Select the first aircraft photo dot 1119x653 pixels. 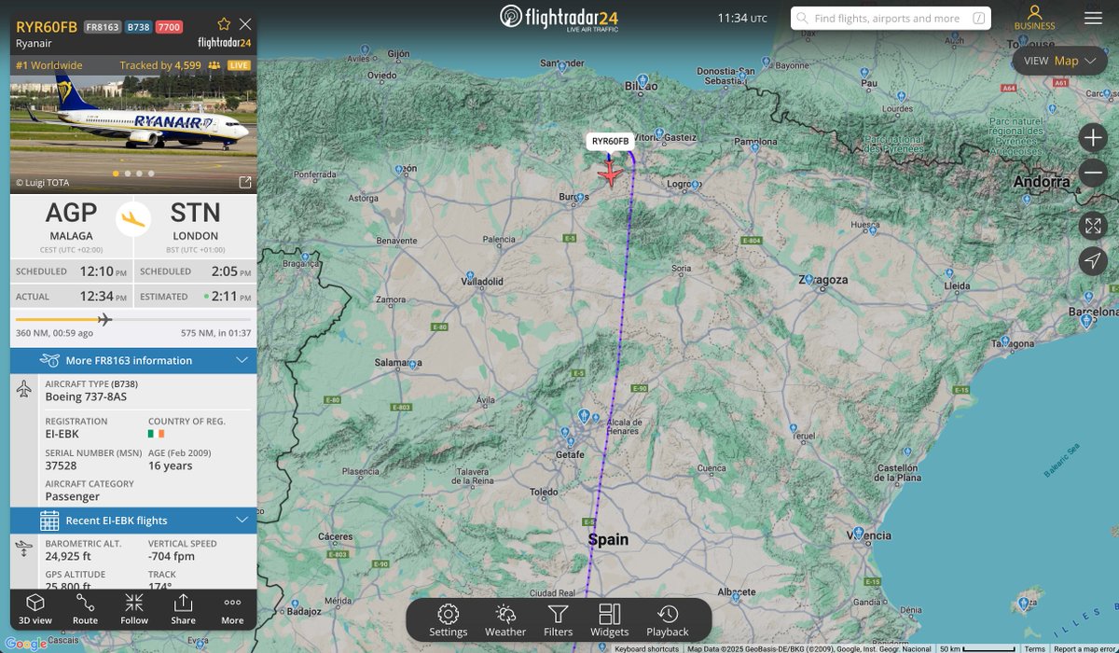(115, 174)
